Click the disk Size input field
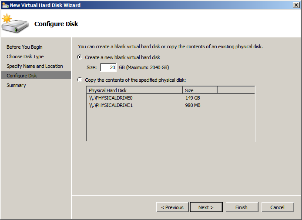The image size is (302, 220). pyautogui.click(x=108, y=67)
